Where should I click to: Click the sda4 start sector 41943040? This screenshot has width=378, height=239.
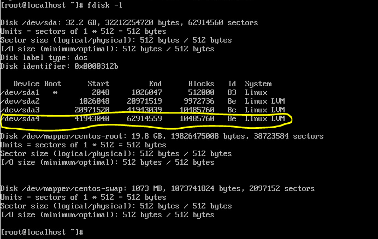(x=92, y=119)
